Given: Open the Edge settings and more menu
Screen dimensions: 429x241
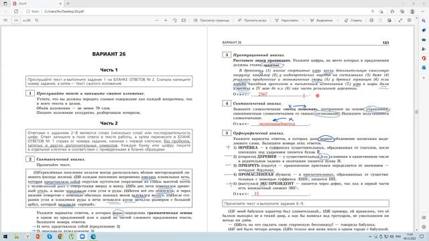Looking at the screenshot, I should (x=422, y=11).
